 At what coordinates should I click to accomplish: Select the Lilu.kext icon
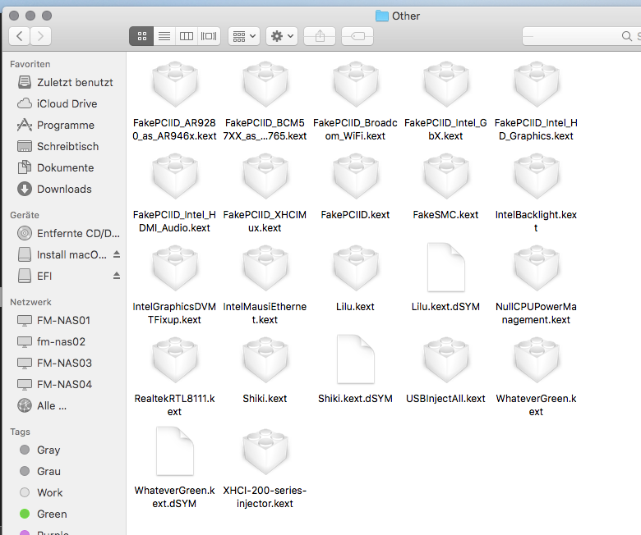(x=356, y=268)
